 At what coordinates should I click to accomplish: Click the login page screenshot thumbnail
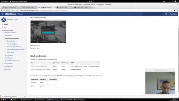pyautogui.click(x=48, y=31)
